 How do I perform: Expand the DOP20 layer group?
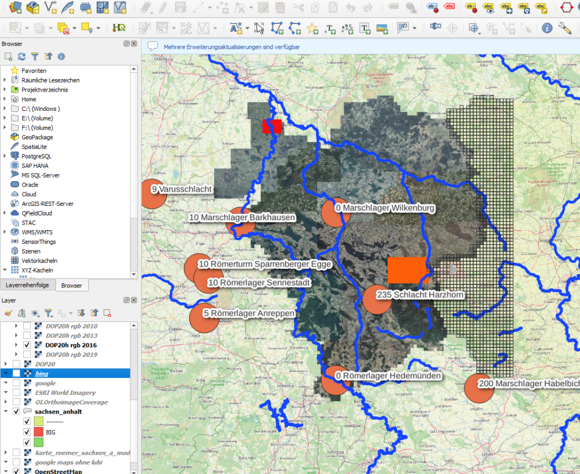pos(5,364)
